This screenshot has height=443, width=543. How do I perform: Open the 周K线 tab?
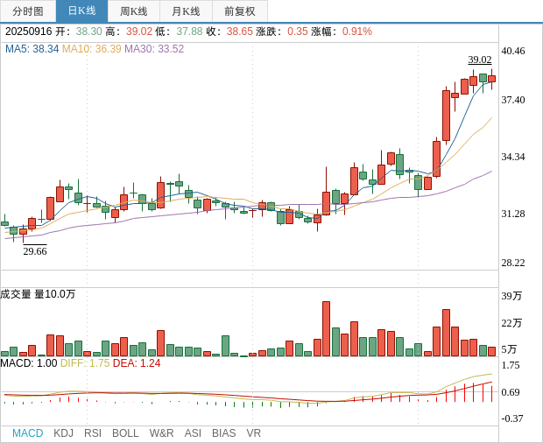click(x=134, y=11)
